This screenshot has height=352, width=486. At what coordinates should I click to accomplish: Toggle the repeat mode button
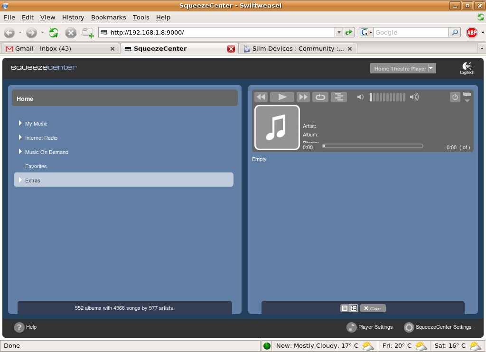[320, 97]
